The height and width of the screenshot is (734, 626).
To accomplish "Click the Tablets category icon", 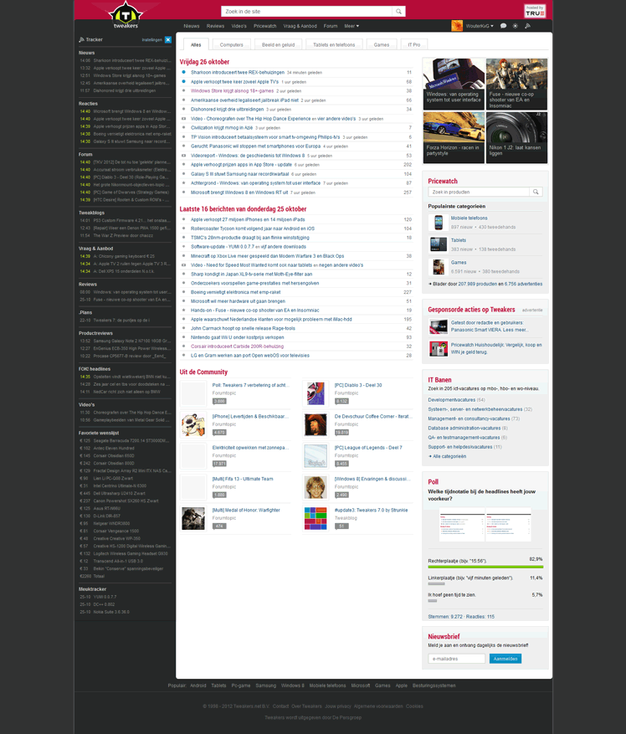I will 439,244.
